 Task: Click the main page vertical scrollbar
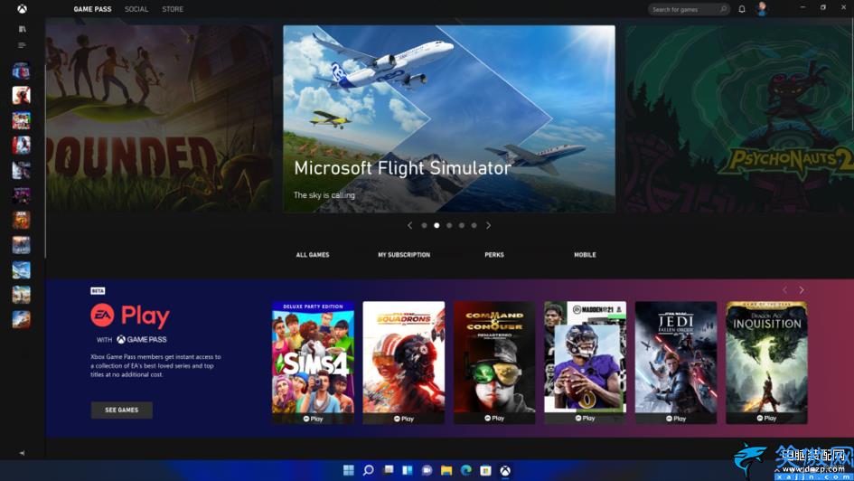tap(852, 75)
